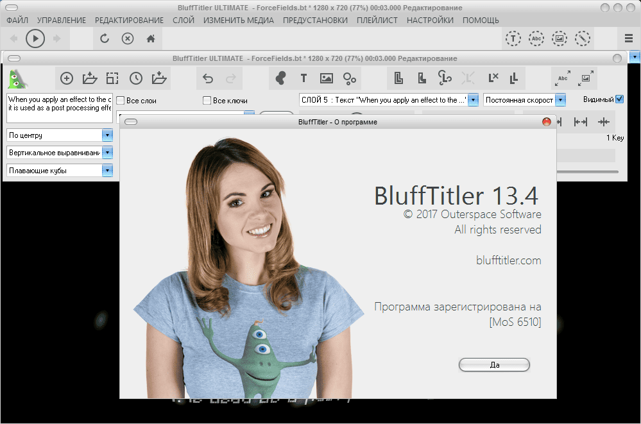Click the Home icon in top toolbar
Image resolution: width=641 pixels, height=424 pixels.
pyautogui.click(x=151, y=38)
